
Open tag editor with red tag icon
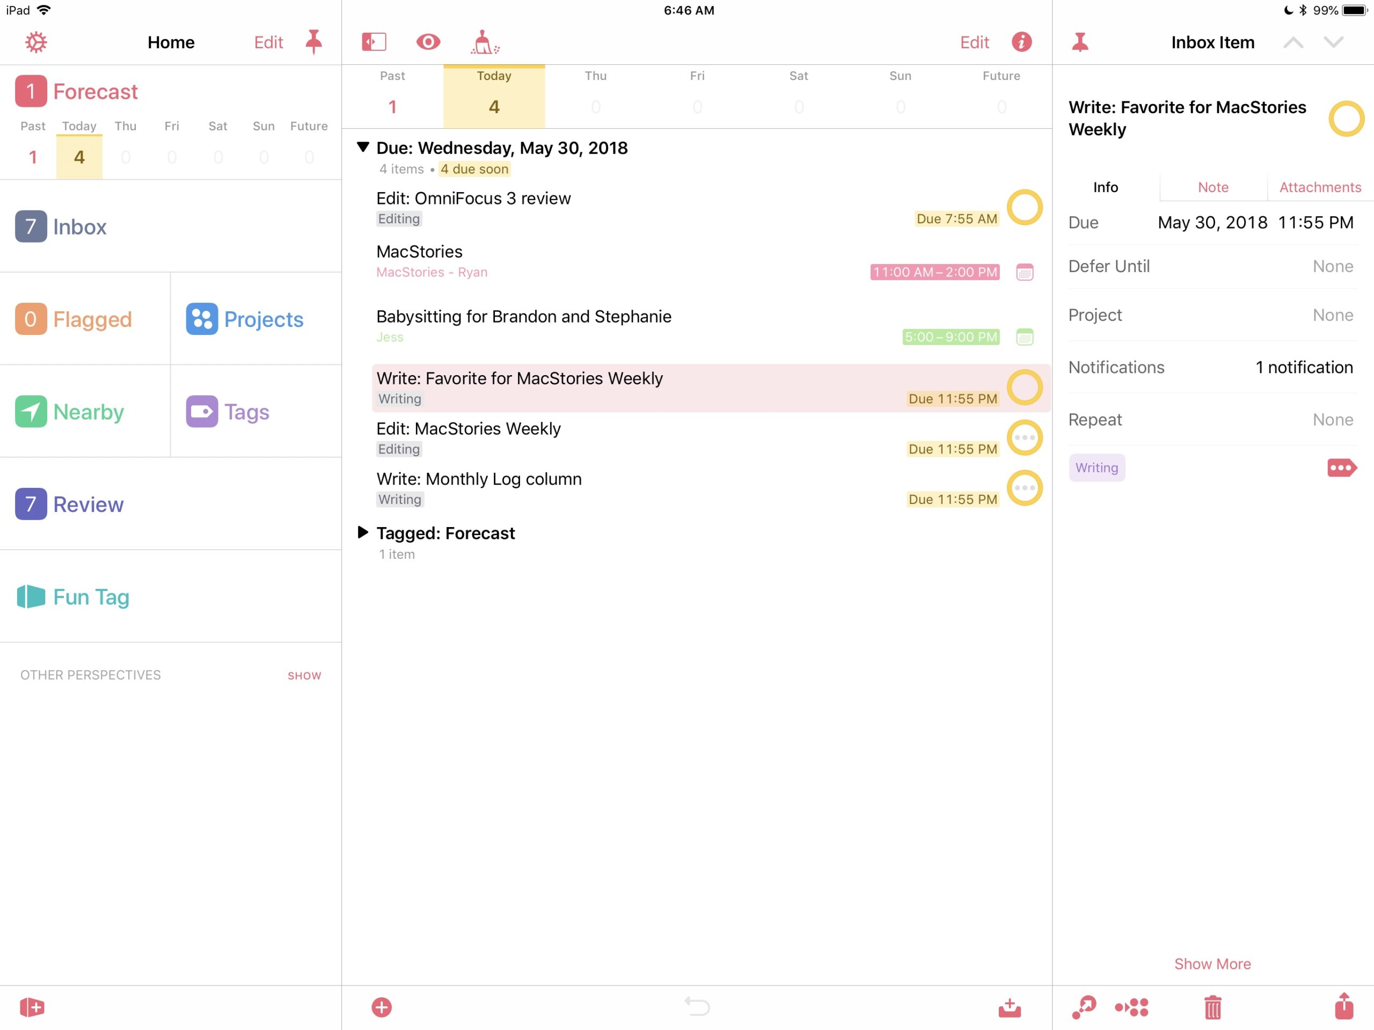tap(1341, 468)
